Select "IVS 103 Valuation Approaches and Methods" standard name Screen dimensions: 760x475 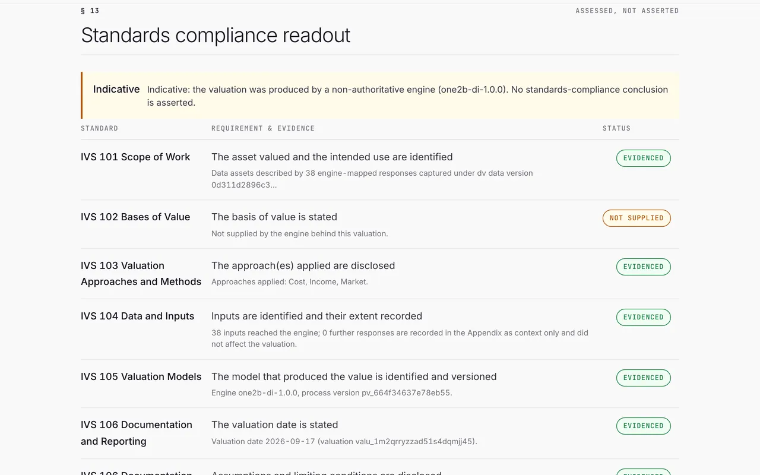pos(141,273)
